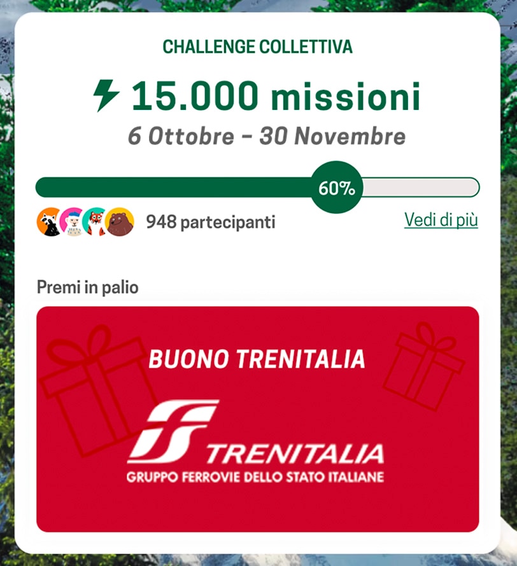Click the 6 Ottobre – 30 Novembre dates
Viewport: 517px width, 566px height.
(x=267, y=137)
